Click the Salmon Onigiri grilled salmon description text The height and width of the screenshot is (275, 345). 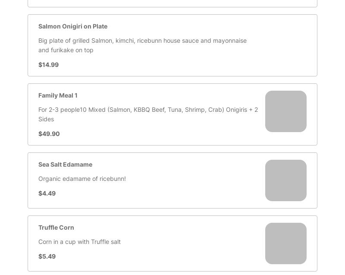tap(142, 45)
